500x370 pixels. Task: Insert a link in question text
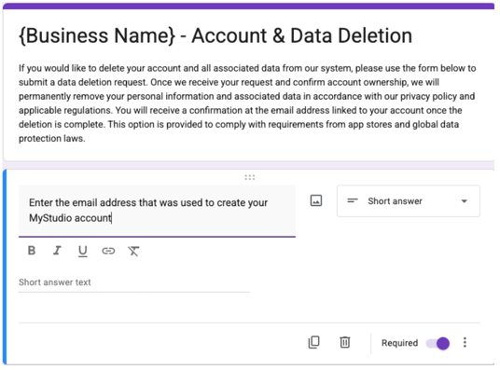click(x=108, y=251)
